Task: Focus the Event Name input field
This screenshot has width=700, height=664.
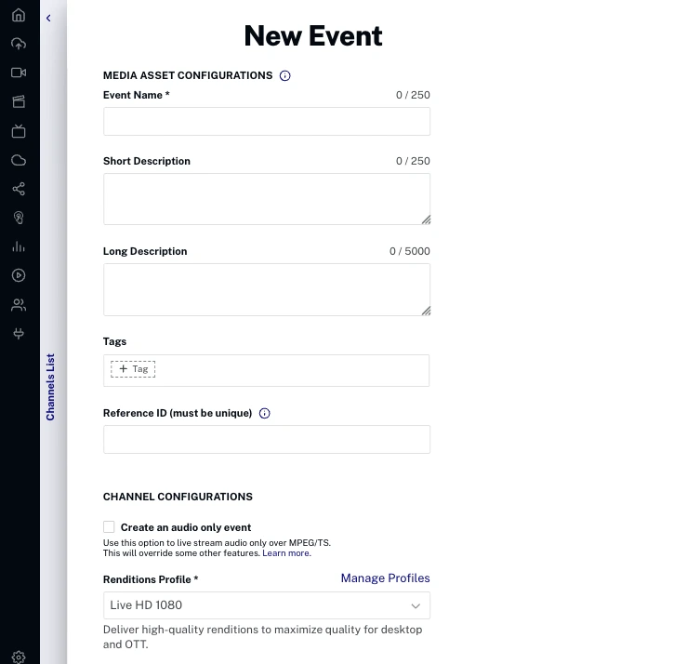Action: (x=266, y=122)
